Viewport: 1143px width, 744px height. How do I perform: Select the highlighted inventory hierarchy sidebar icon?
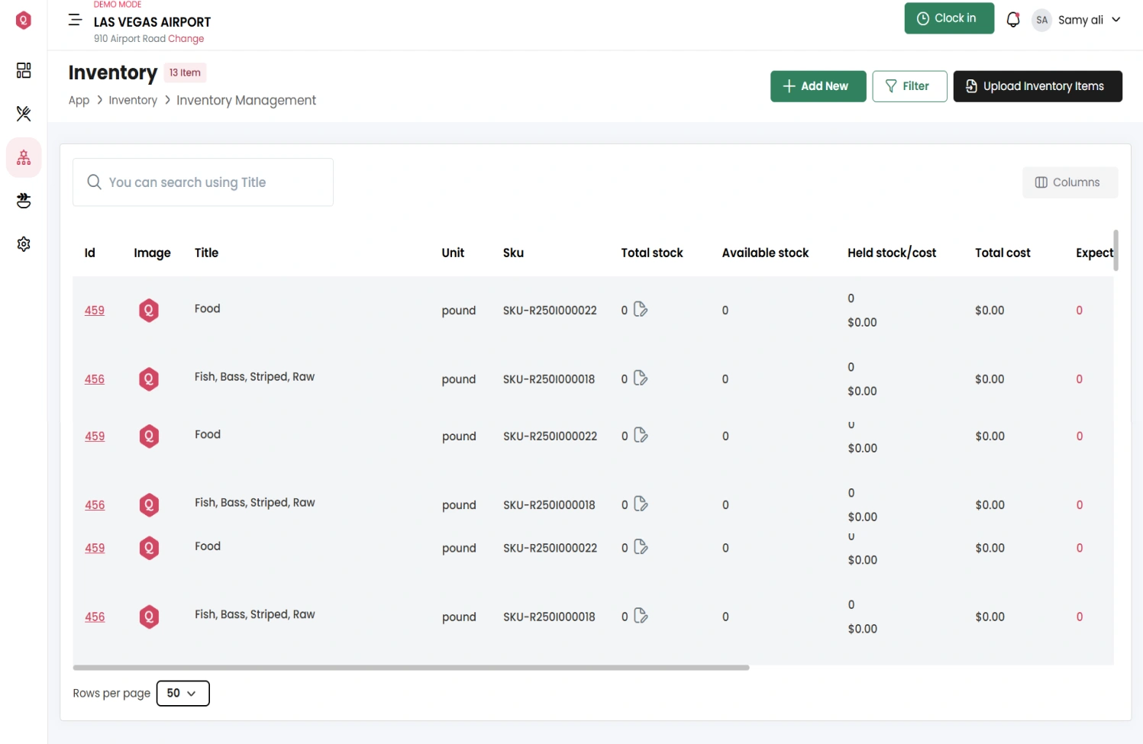pyautogui.click(x=24, y=158)
